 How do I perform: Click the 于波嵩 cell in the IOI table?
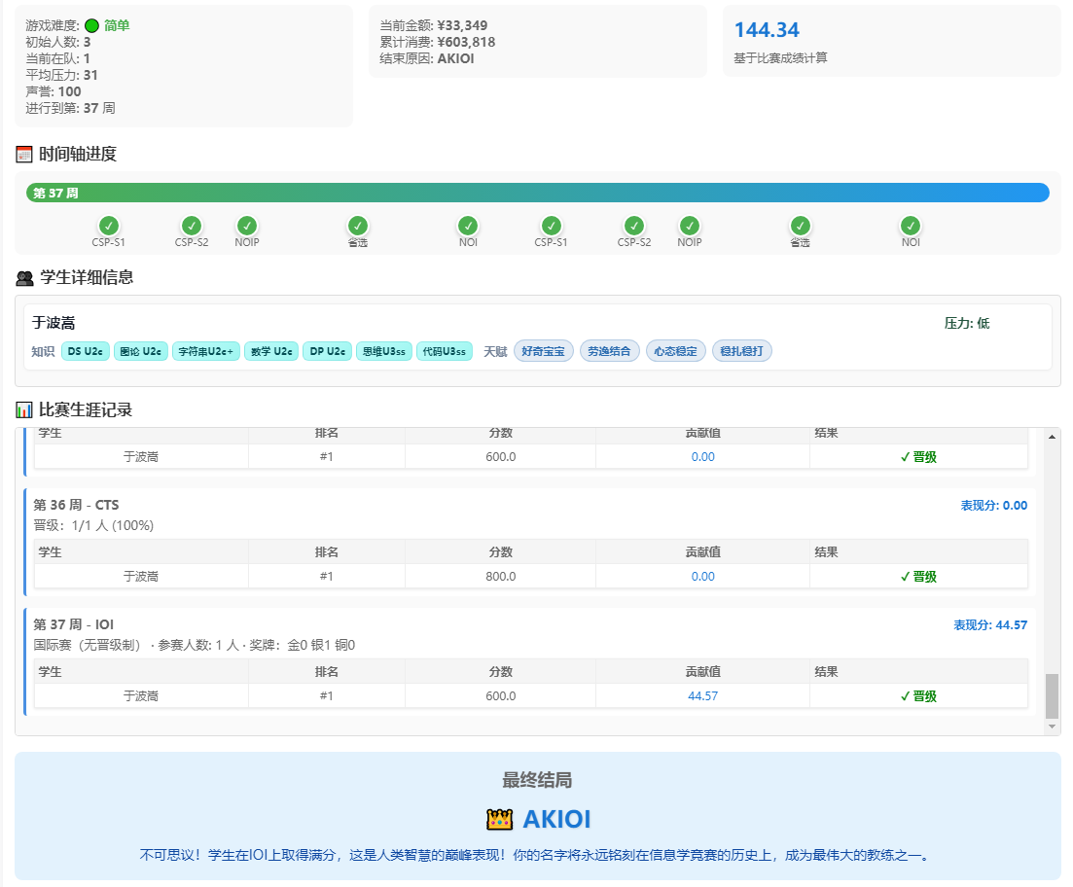point(141,696)
